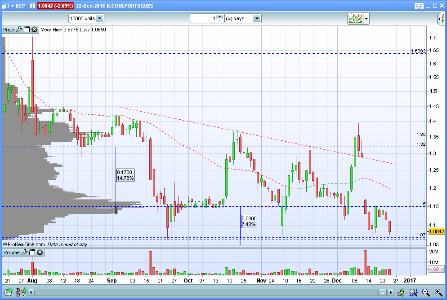
Task: Click the 1.5 price axis label
Action: tap(433, 91)
